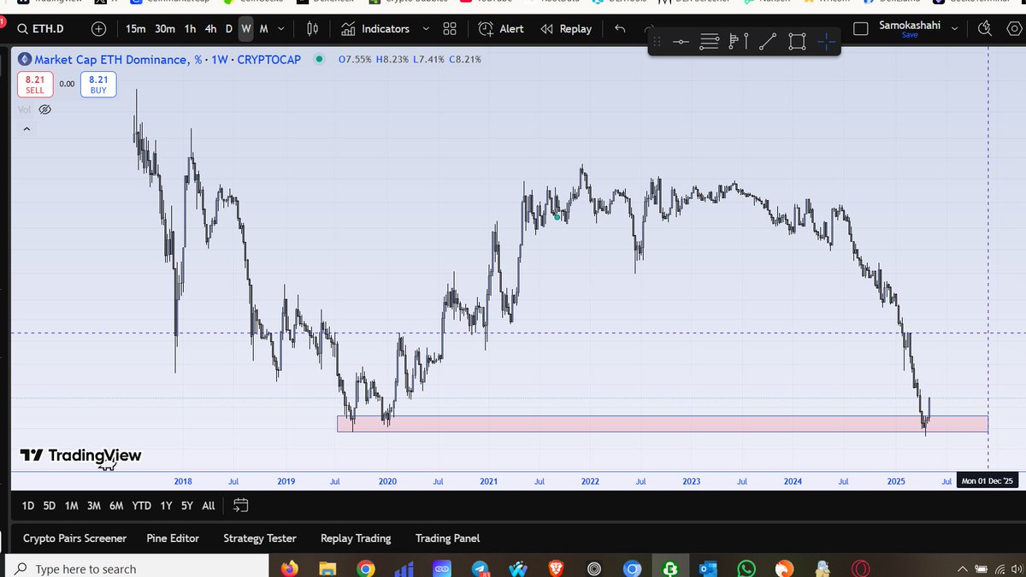Screen dimensions: 1026x577
Task: Open the Replay Trading tab
Action: pyautogui.click(x=356, y=538)
